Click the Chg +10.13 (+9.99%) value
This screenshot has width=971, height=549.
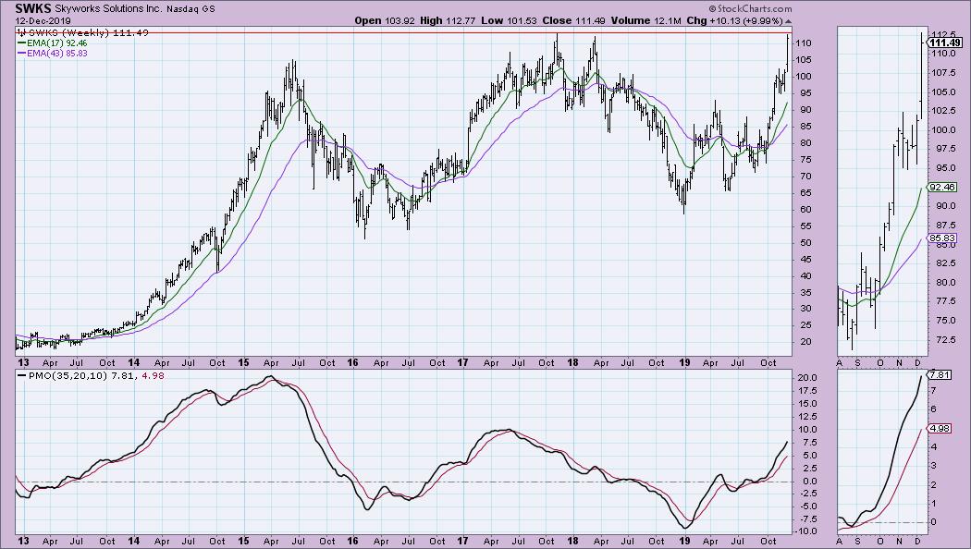734,20
